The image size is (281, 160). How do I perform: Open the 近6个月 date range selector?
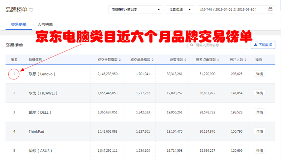pyautogui.click(x=236, y=9)
